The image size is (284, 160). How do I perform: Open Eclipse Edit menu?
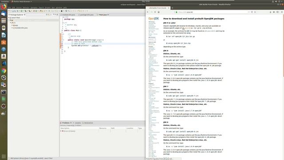click(x=14, y=8)
